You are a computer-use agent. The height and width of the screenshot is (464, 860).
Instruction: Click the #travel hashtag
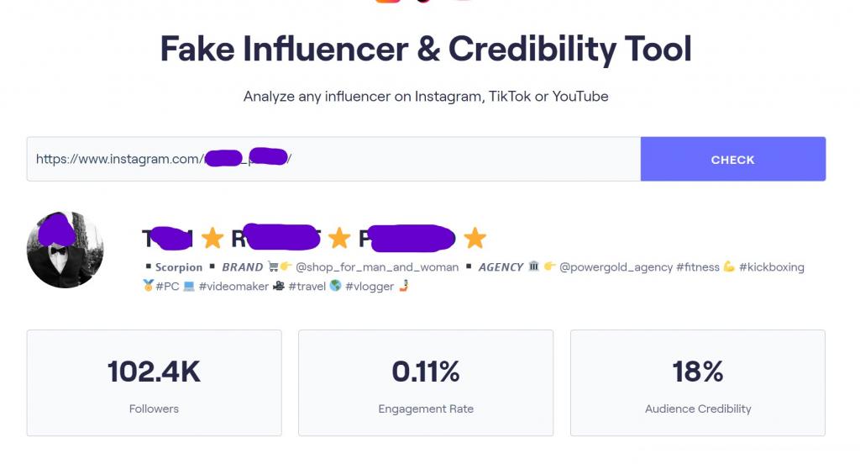307,287
